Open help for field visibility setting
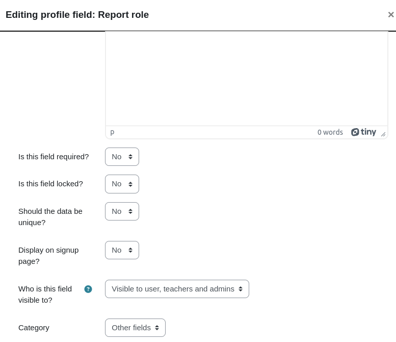 [88, 289]
